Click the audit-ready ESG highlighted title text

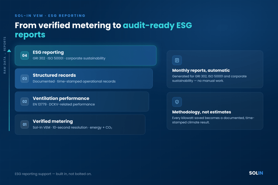157,25
